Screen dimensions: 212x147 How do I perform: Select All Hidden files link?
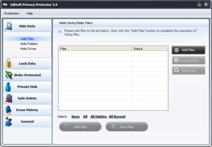98,117
